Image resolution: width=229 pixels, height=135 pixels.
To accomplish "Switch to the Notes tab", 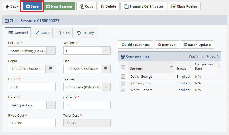I will pos(42,33).
